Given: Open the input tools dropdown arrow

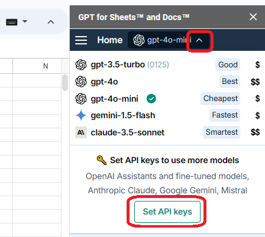Looking at the screenshot, I should click(25, 21).
